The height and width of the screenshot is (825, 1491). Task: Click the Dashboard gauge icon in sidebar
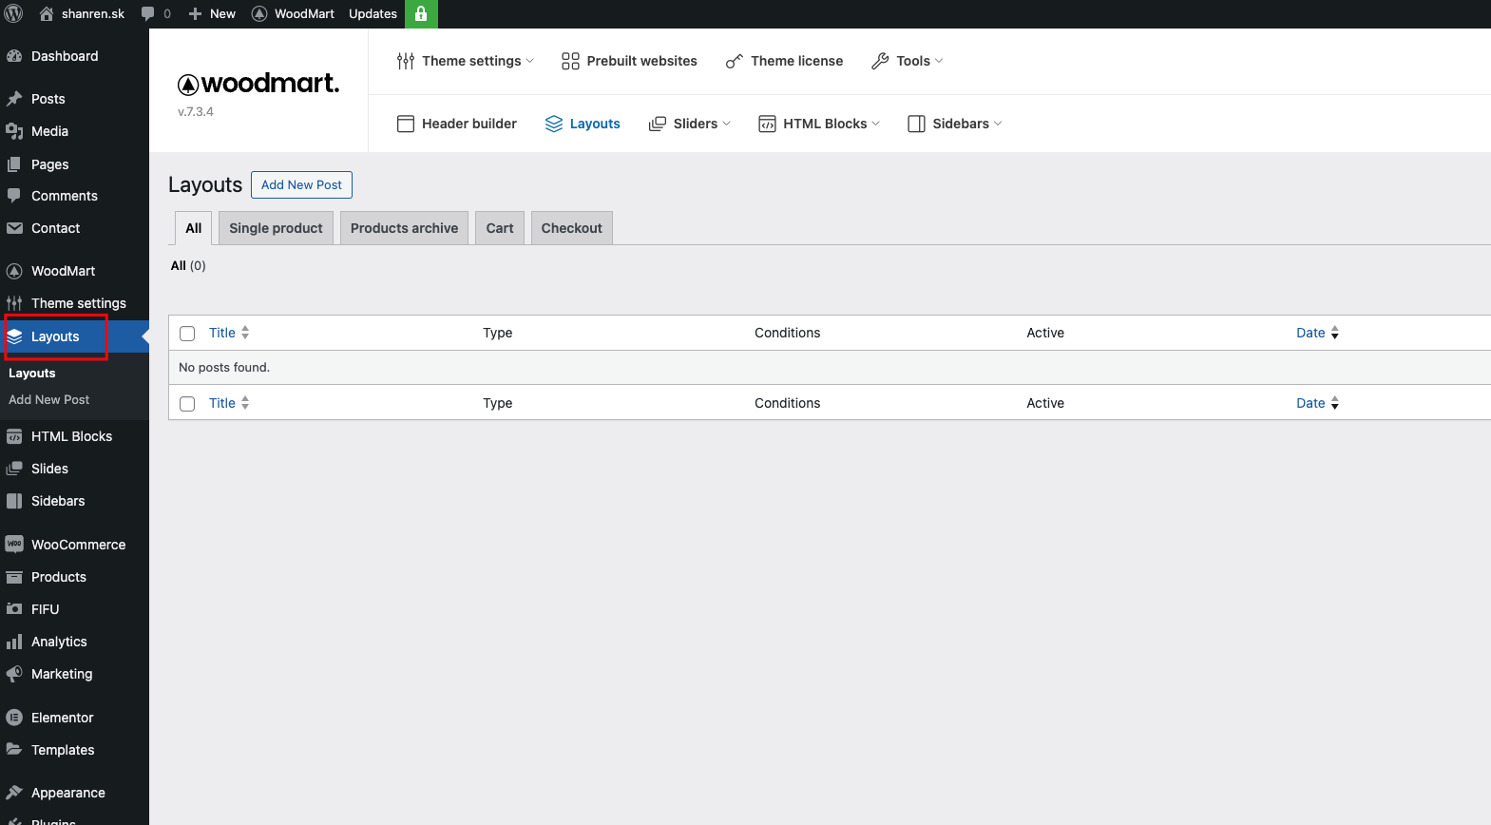tap(14, 56)
